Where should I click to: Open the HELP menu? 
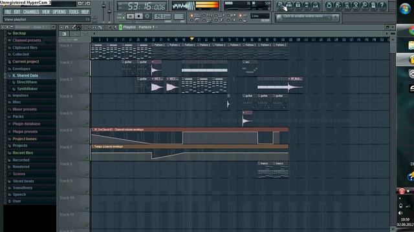85,12
